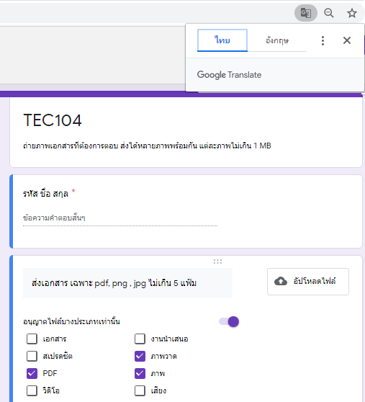
Task: Check the เสียง file type checkbox
Action: click(x=140, y=390)
